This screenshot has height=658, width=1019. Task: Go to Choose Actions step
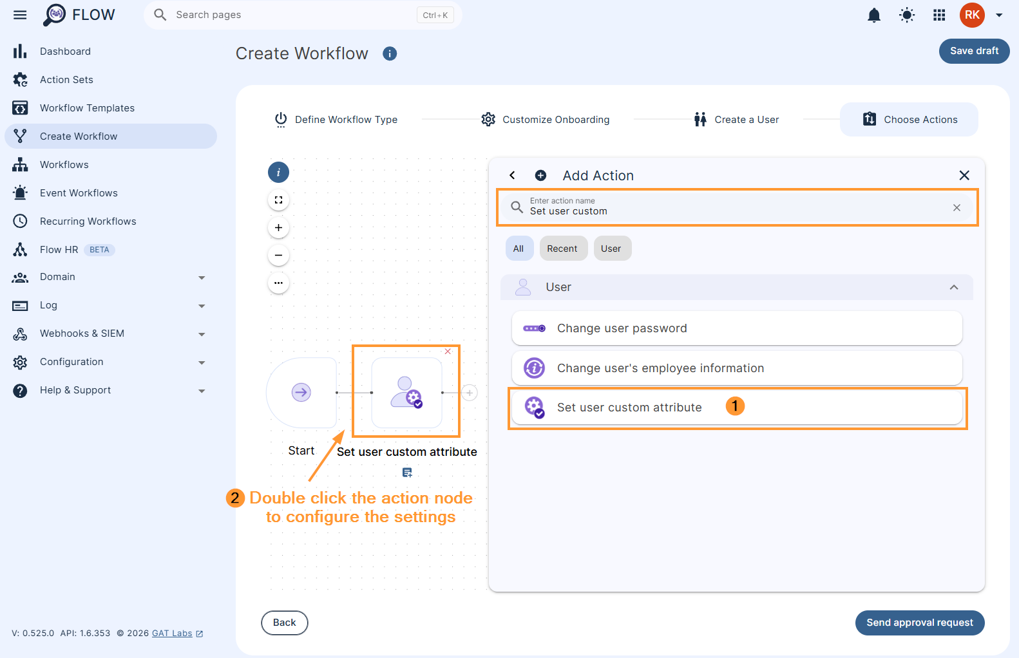[909, 120]
